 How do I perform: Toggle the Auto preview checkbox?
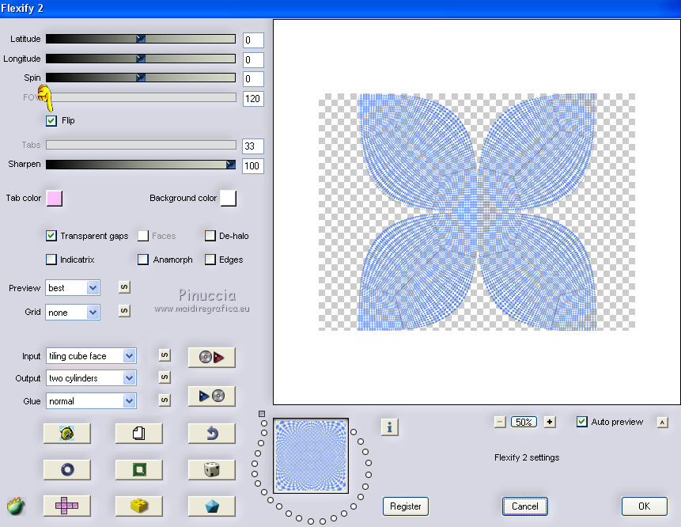(582, 422)
